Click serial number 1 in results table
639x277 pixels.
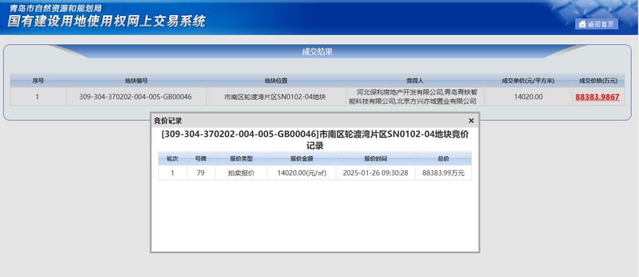[x=38, y=97]
